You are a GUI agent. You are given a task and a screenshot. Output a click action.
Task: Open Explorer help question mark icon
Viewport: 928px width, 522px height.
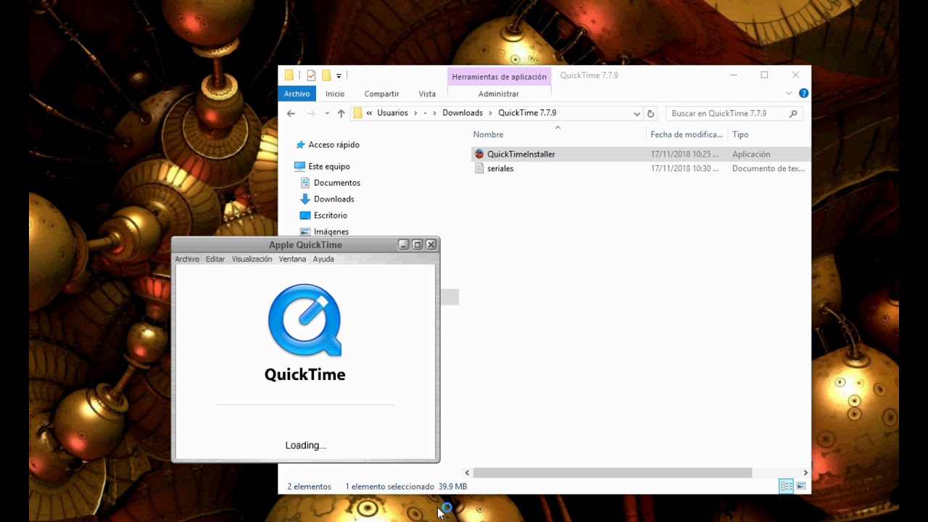pos(803,94)
